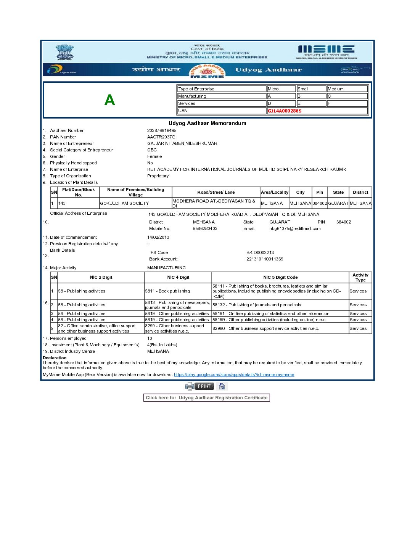Click the Activity Type column header
The width and height of the screenshot is (415, 537).
point(360,277)
